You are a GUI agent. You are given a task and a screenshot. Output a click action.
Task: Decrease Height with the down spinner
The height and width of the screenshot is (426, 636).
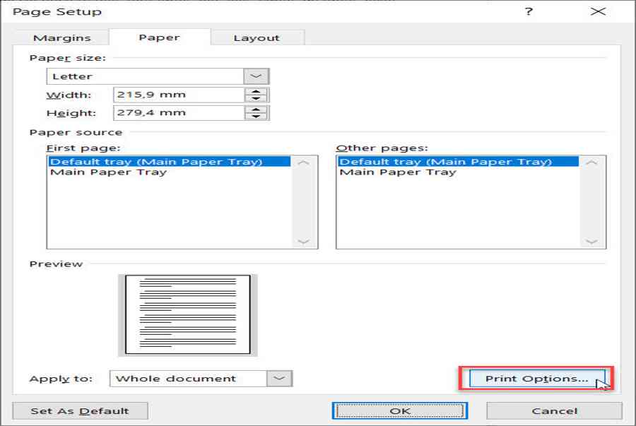tap(256, 117)
